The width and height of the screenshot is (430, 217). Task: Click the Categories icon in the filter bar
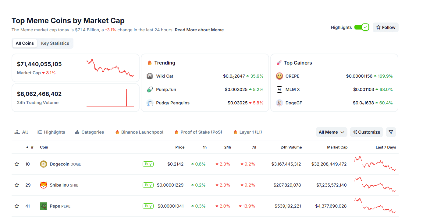77,132
